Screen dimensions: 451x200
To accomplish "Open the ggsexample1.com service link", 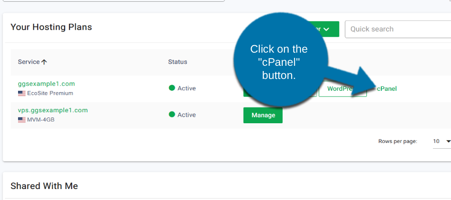I will point(46,84).
